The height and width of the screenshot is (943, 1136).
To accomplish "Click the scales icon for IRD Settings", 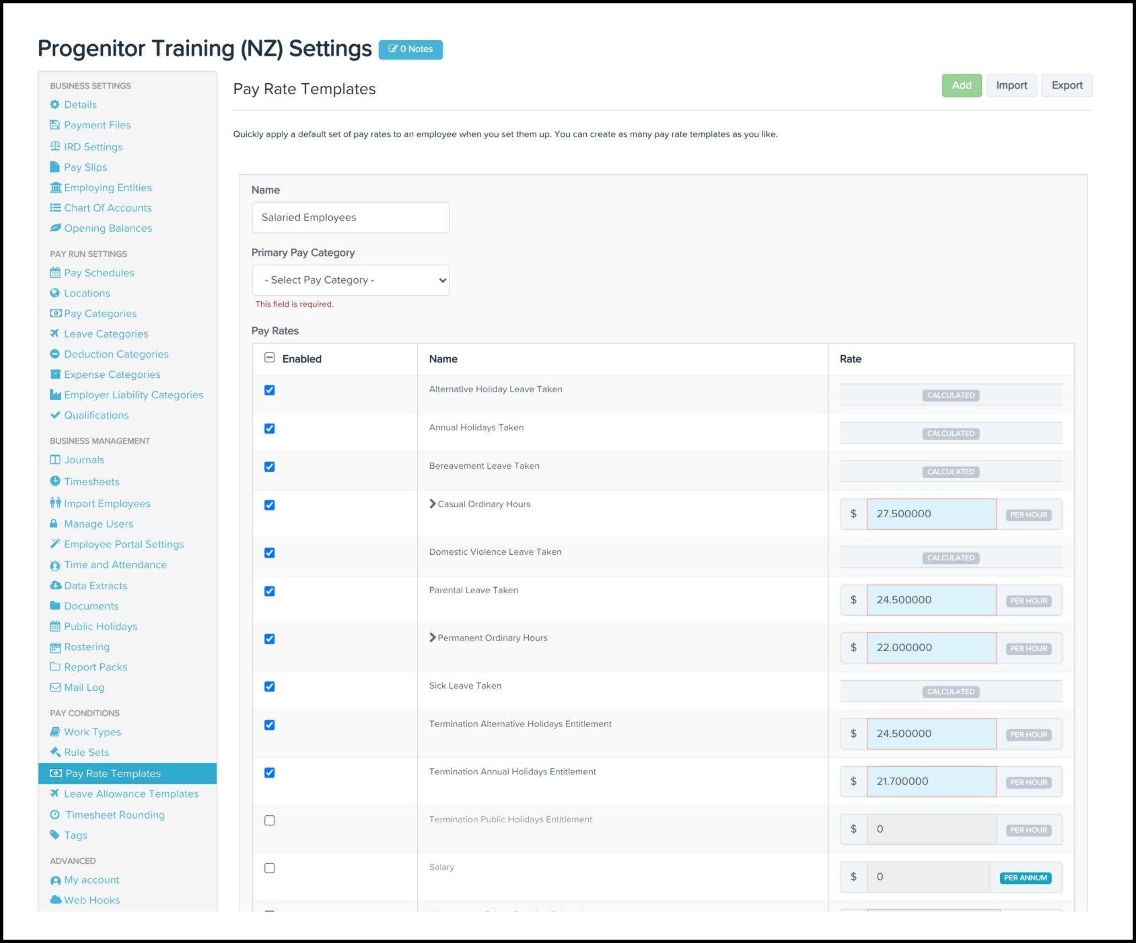I will click(x=55, y=147).
